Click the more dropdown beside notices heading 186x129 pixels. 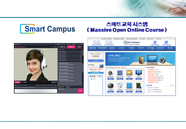172,85
